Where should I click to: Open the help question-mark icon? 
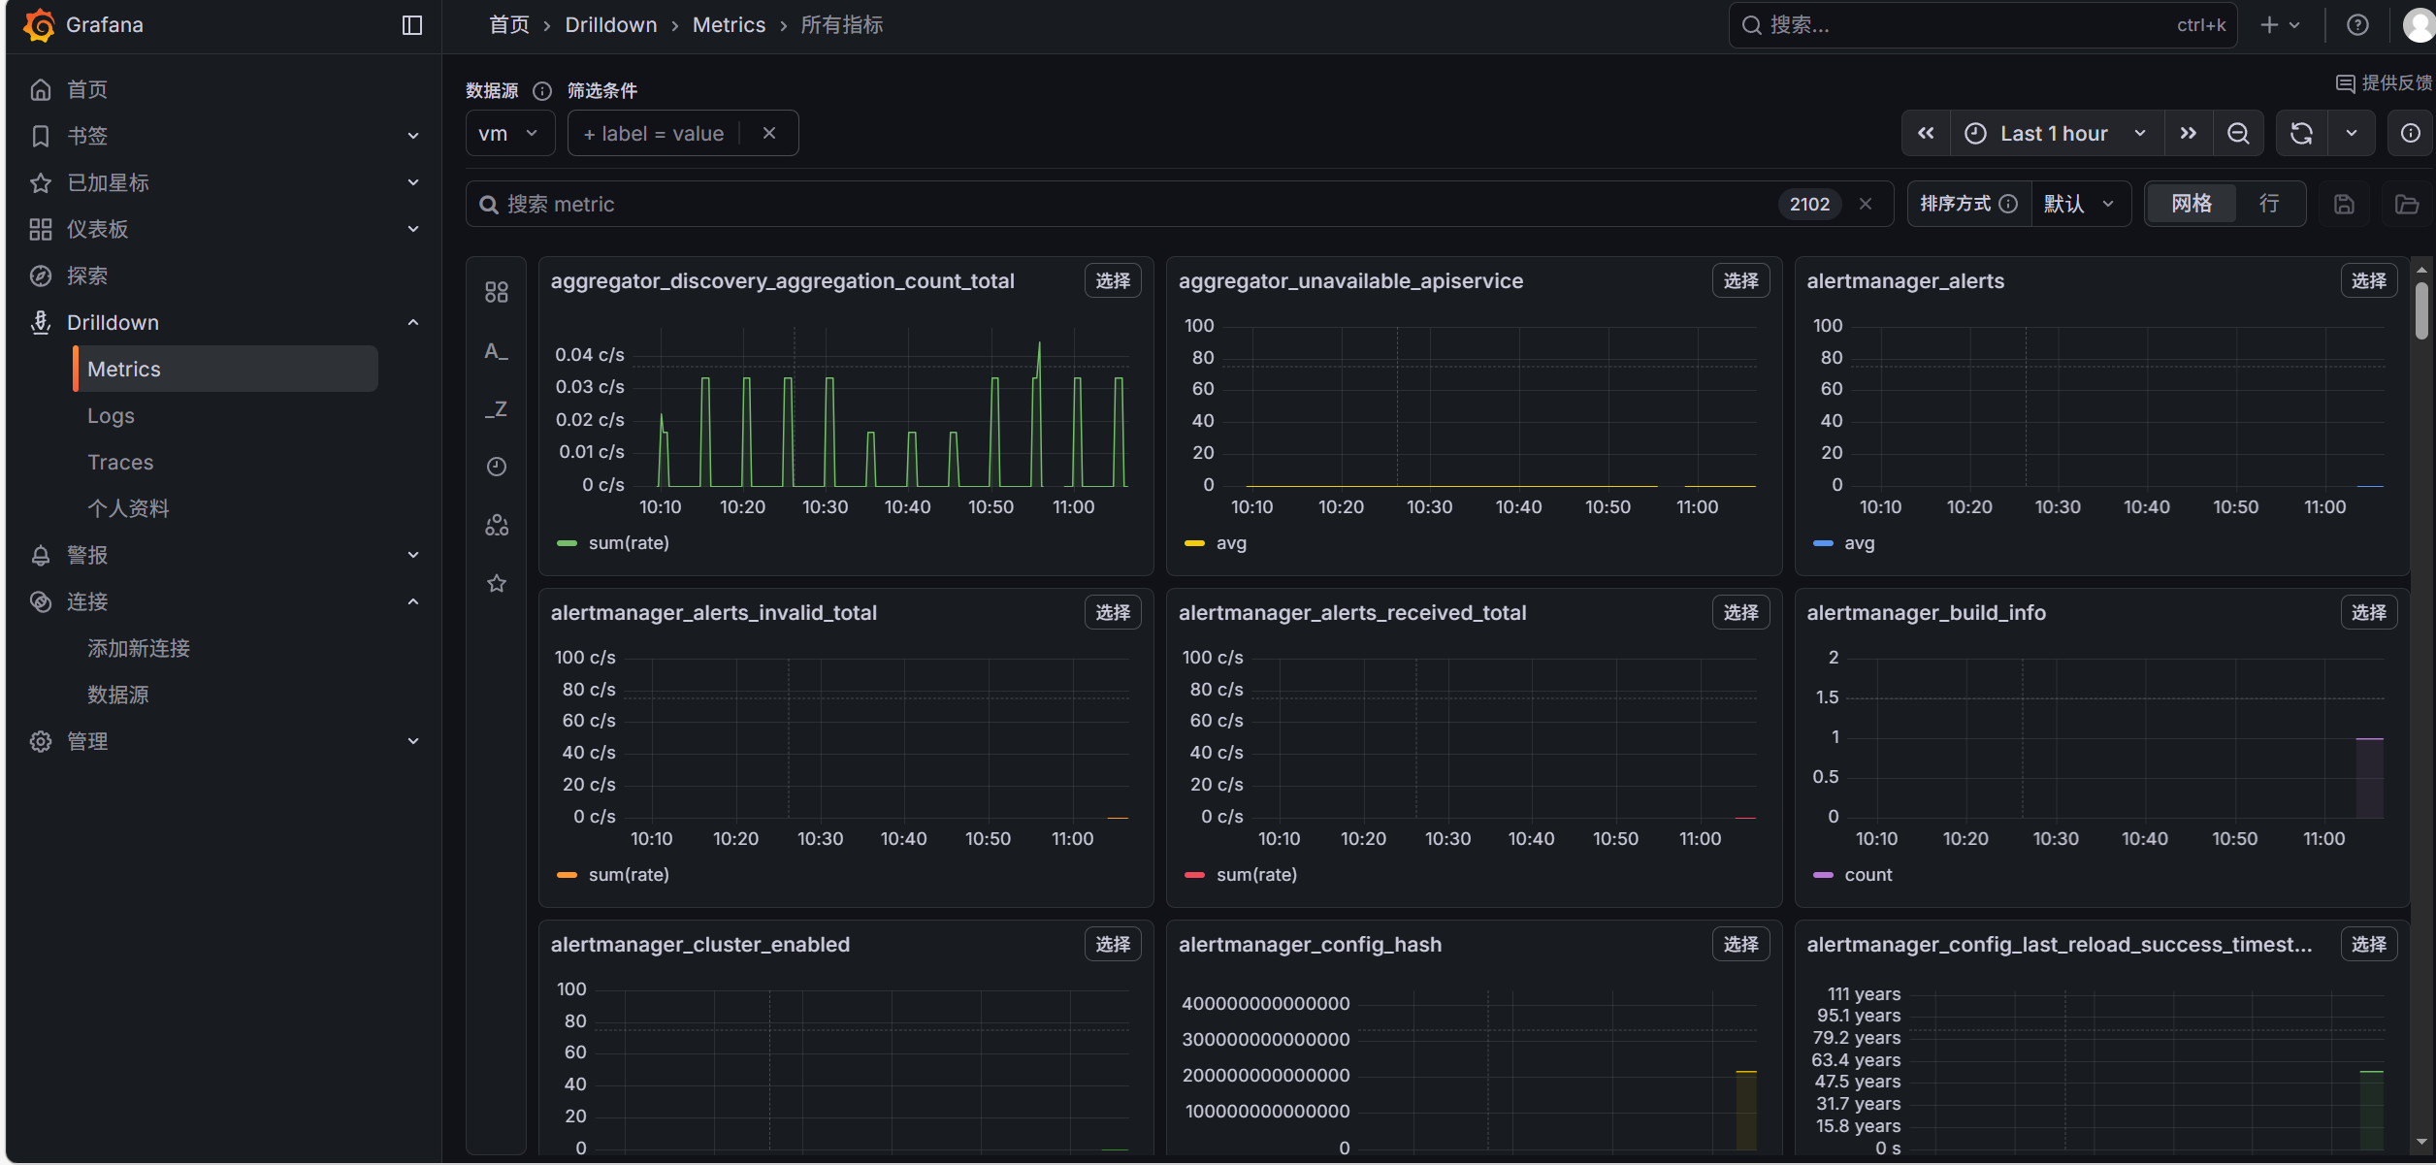pos(2357,25)
